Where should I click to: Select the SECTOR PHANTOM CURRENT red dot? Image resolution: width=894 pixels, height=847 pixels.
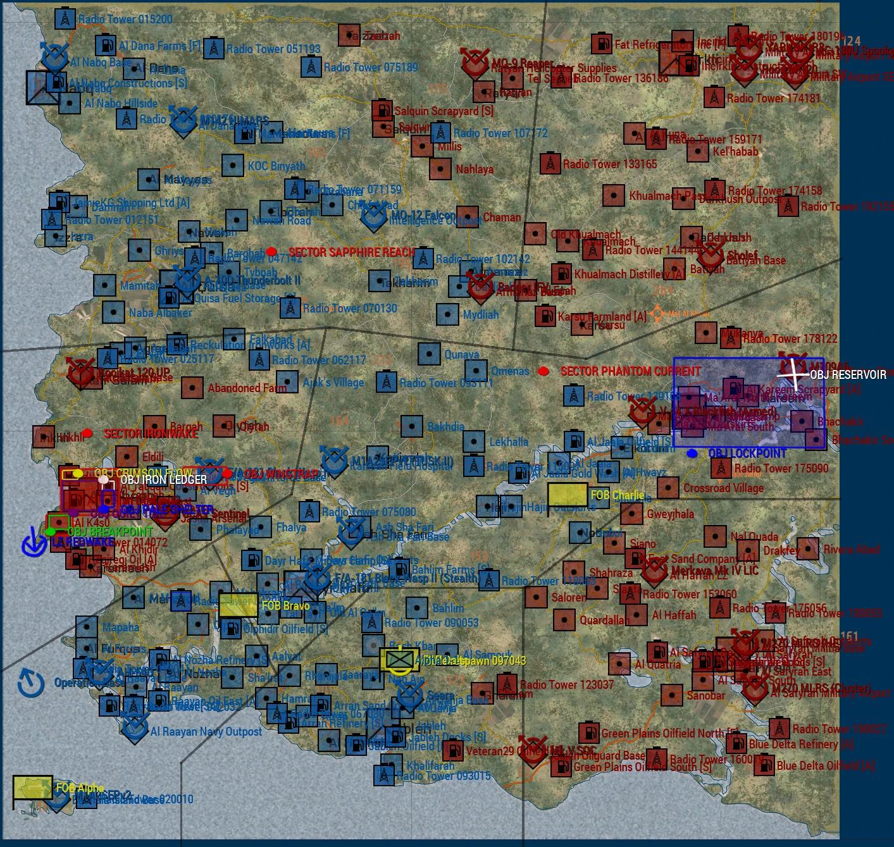pyautogui.click(x=543, y=371)
